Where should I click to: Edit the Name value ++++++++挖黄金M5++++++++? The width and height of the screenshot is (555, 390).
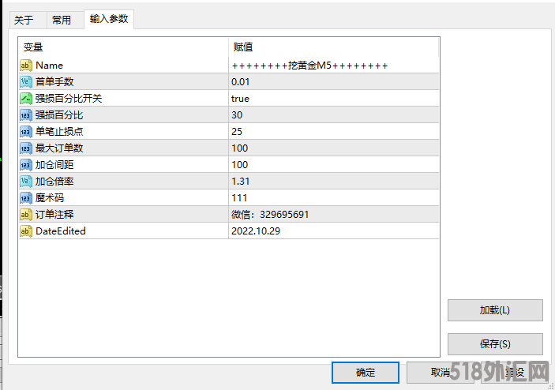click(x=334, y=66)
